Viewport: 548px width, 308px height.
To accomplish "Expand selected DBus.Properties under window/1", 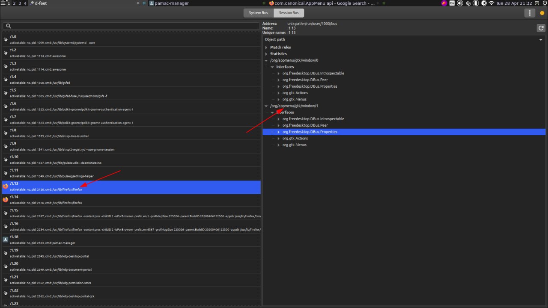I will (279, 132).
